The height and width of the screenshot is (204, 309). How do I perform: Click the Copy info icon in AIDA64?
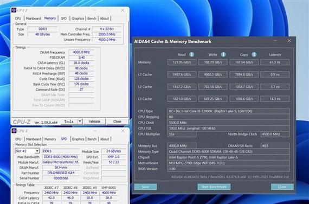(x=254, y=54)
